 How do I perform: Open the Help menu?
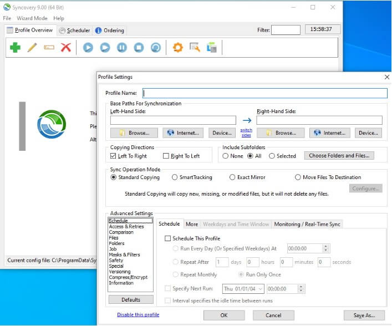[x=59, y=18]
